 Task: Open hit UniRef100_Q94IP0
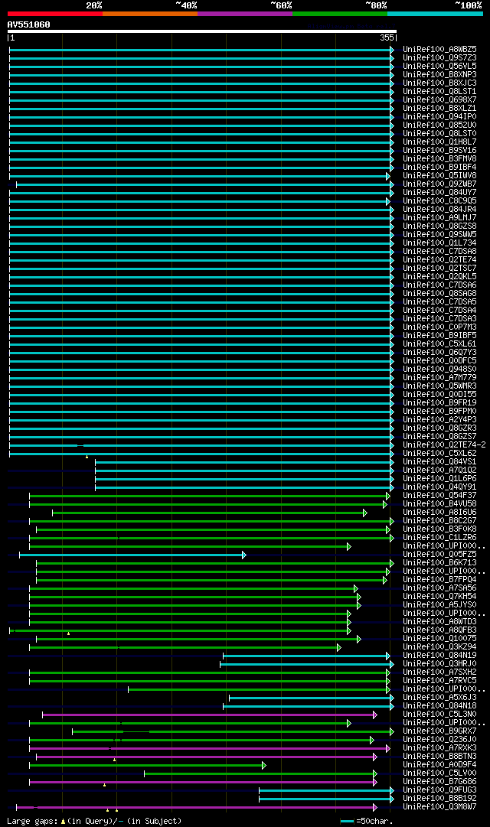(x=439, y=117)
